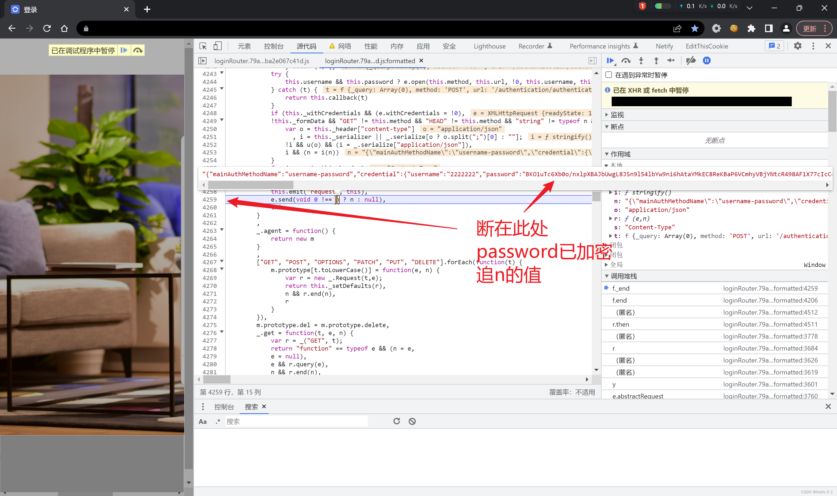Step out of the current function
Viewport: 837px width, 496px height.
(656, 60)
